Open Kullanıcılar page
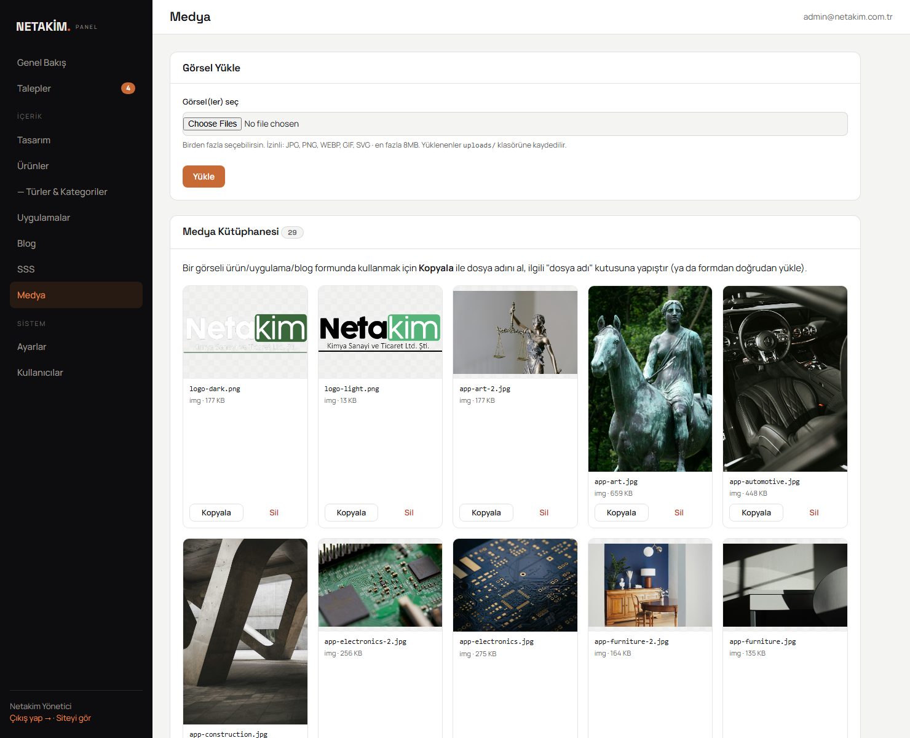 click(x=76, y=373)
